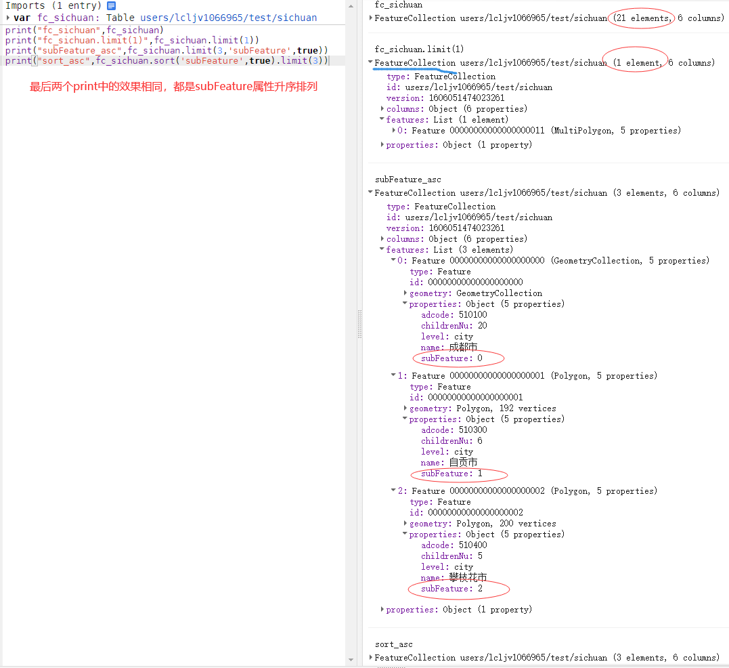Expand columns under fc_sichuan.limit(1)
Viewport: 729px width, 668px height.
pyautogui.click(x=382, y=109)
